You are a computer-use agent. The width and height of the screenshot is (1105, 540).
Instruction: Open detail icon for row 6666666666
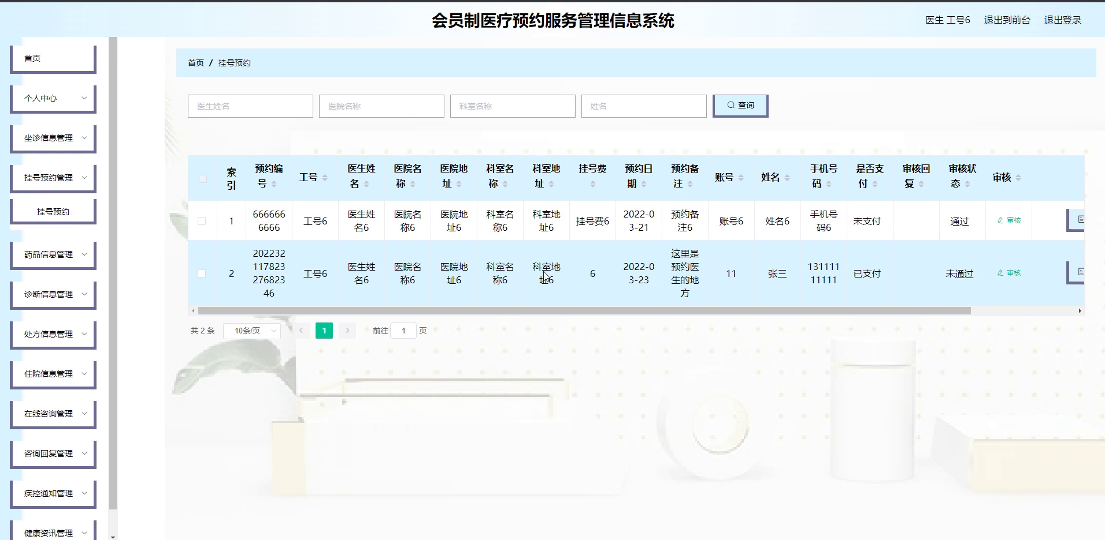[1076, 220]
